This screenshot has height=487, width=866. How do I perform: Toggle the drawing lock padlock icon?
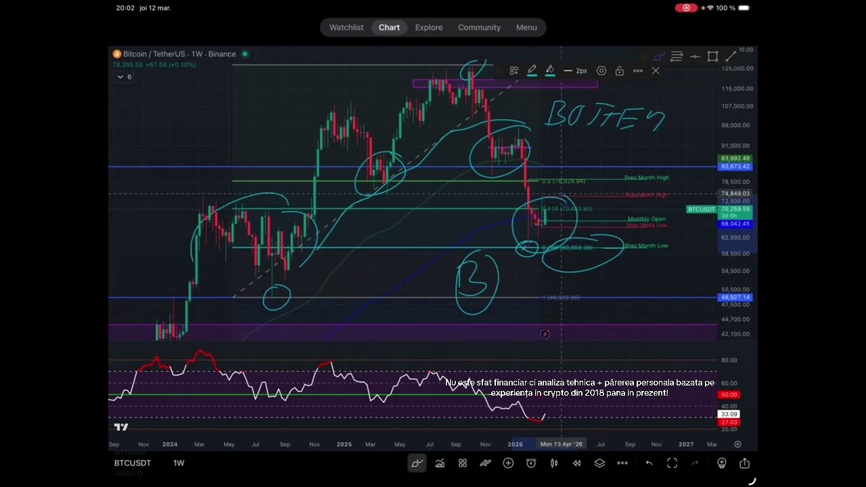coord(619,70)
